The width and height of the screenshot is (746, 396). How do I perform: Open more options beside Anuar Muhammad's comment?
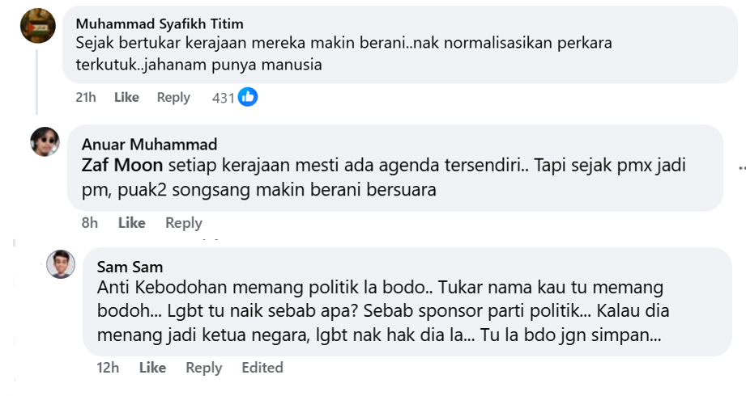[x=740, y=167]
